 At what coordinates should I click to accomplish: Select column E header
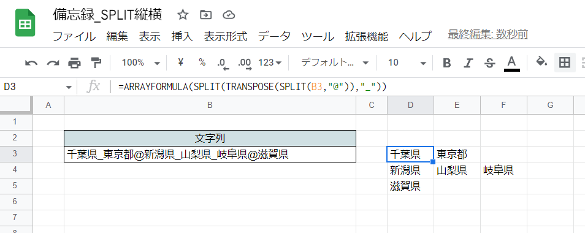[x=457, y=105]
